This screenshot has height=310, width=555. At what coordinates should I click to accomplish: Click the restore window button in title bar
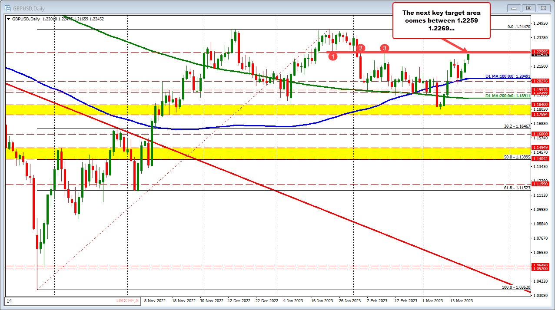(528, 8)
